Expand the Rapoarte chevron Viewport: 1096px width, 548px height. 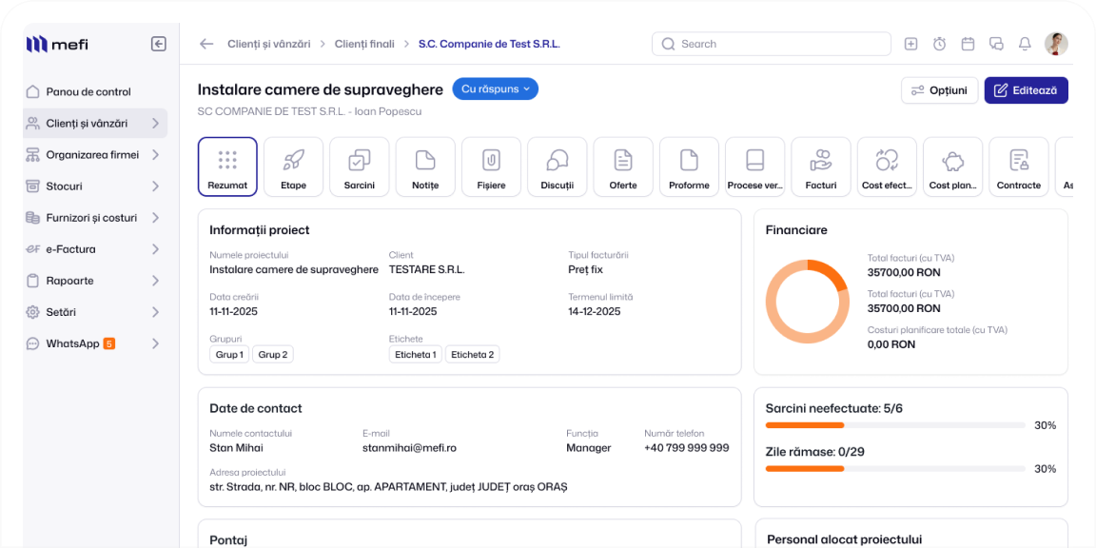click(155, 281)
